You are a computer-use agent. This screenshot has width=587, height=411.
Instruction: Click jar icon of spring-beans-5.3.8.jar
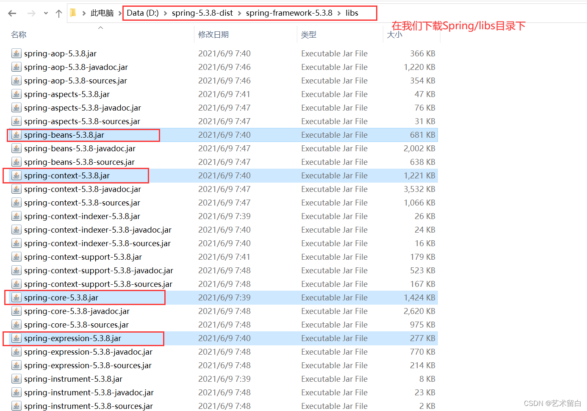(x=16, y=135)
